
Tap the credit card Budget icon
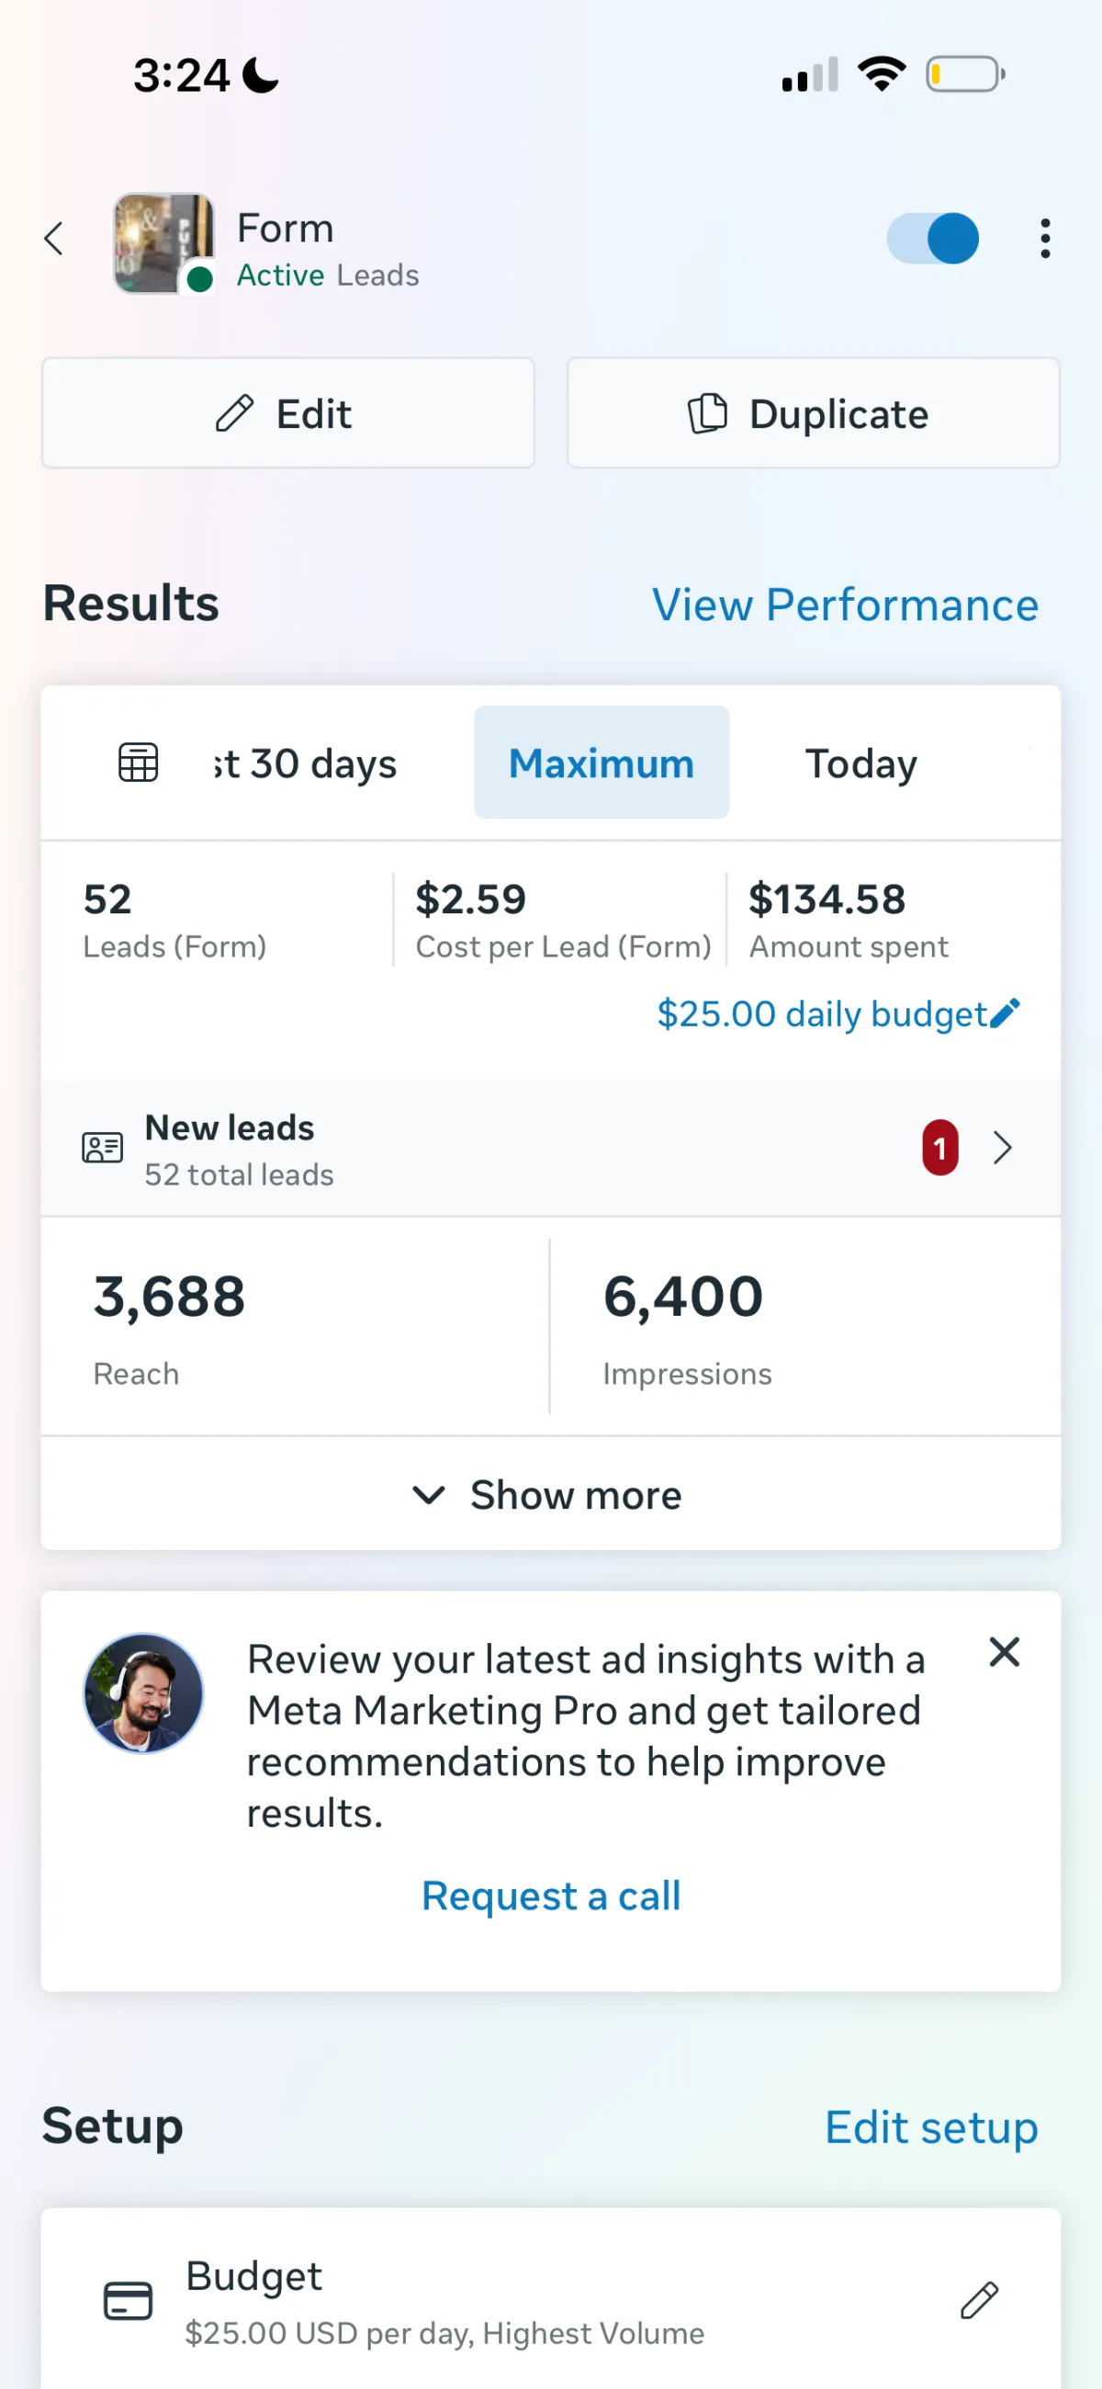click(128, 2300)
